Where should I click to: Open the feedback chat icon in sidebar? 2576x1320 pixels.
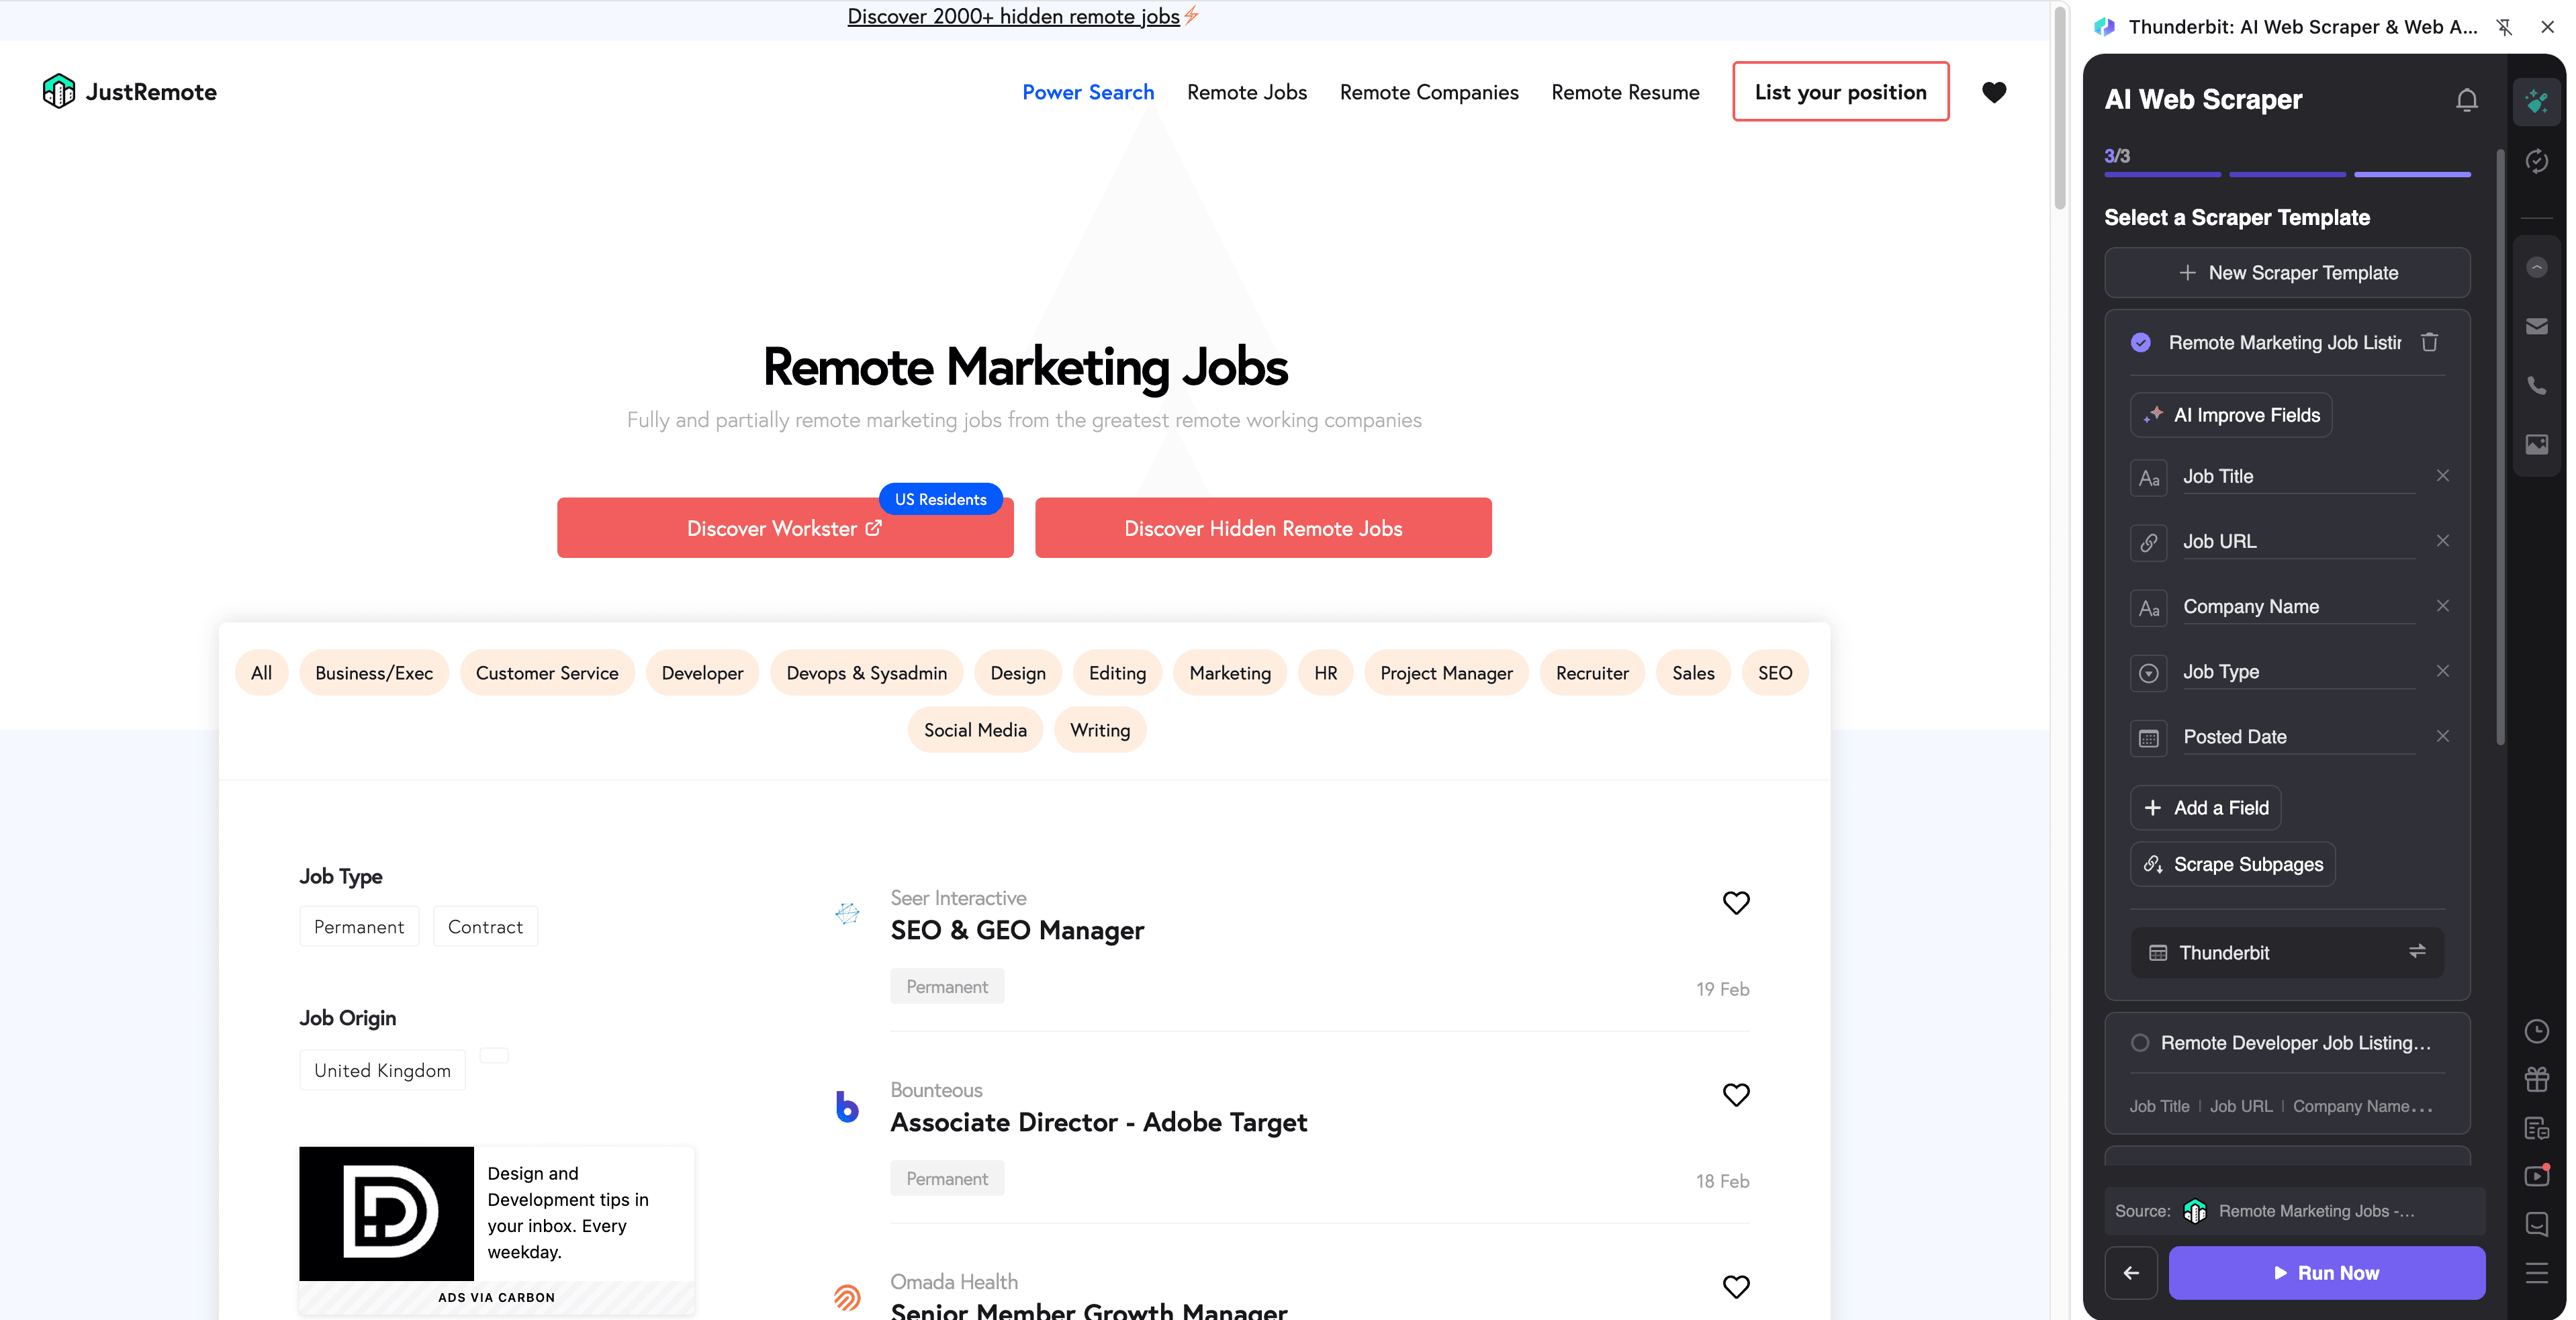coord(2537,1224)
